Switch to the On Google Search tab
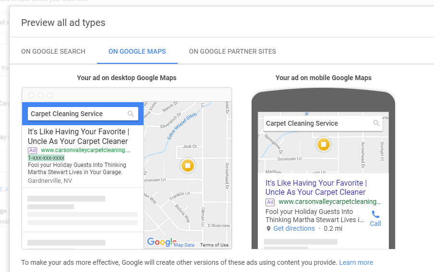This screenshot has height=272, width=434. (x=53, y=51)
